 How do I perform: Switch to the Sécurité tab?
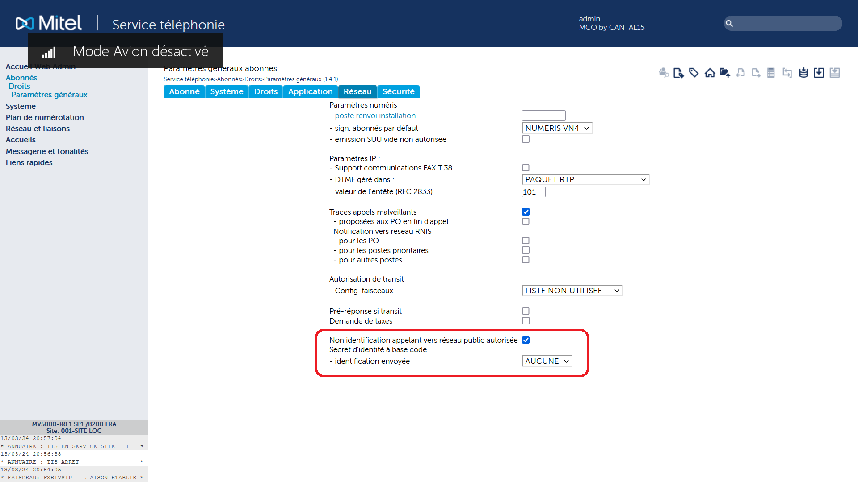pos(399,91)
